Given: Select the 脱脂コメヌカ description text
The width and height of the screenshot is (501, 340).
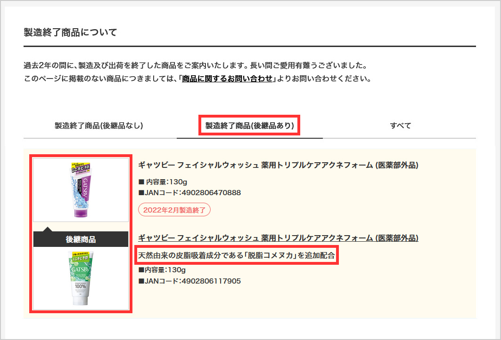Looking at the screenshot, I should pos(237,255).
